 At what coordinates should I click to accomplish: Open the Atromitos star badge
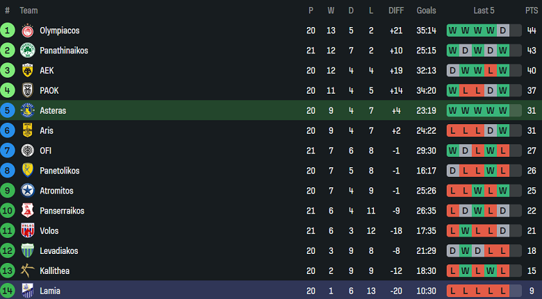click(x=28, y=191)
